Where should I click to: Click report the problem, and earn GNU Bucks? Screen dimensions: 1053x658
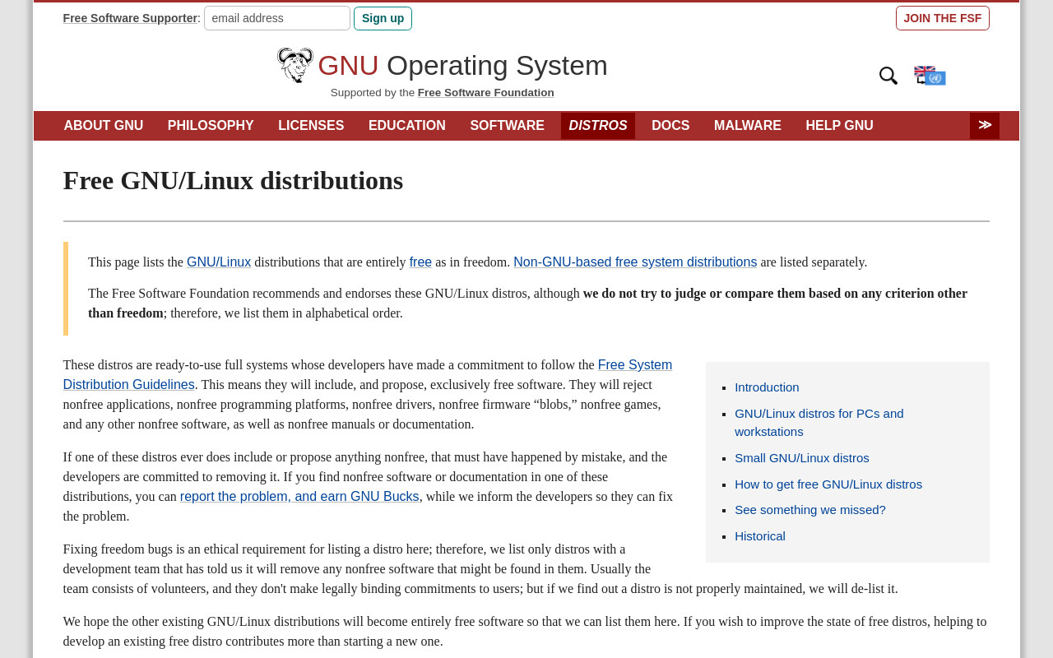(299, 497)
